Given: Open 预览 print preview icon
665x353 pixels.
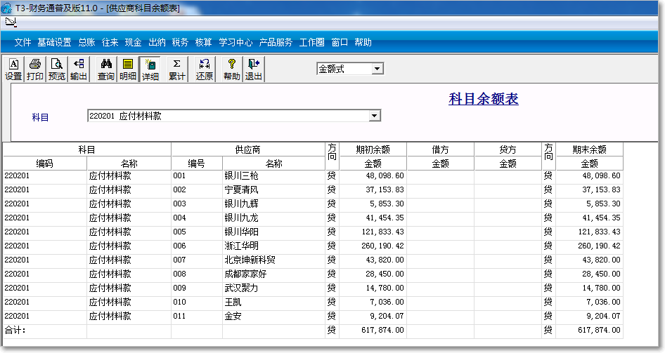Looking at the screenshot, I should pyautogui.click(x=56, y=69).
